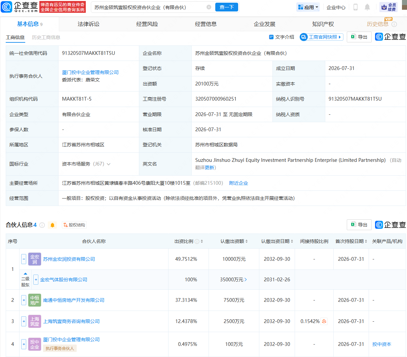This screenshot has height=357, width=407.
Task: Open 苏州金宏润投资有限公司 partner link
Action: pyautogui.click(x=69, y=259)
